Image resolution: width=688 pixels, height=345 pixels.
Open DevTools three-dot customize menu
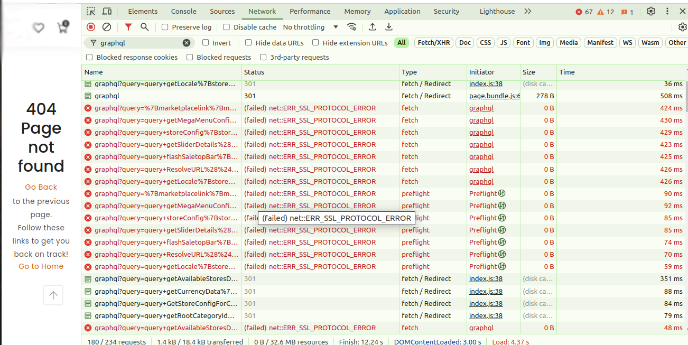667,11
